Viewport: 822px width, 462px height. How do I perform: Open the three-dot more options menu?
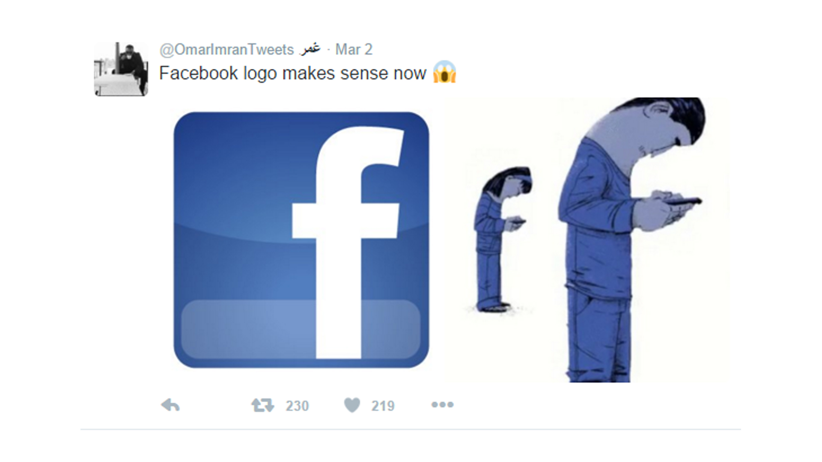pos(442,405)
